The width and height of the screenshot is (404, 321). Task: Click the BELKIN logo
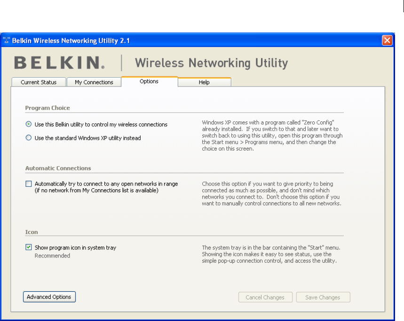(59, 63)
